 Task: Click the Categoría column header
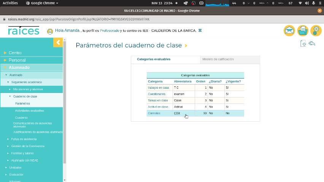[155, 82]
